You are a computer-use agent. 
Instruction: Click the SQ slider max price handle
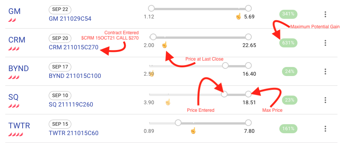click(248, 94)
